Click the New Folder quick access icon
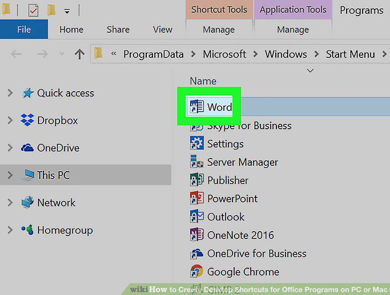Viewport: 390px width, 295px height. pos(51,10)
